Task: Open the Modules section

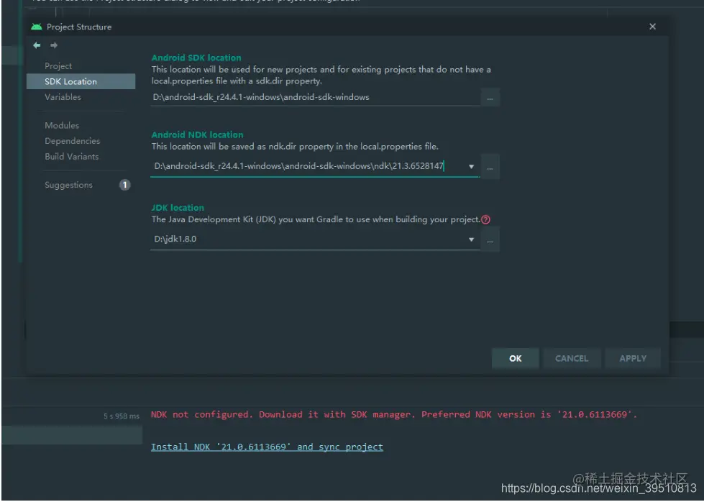Action: coord(62,126)
